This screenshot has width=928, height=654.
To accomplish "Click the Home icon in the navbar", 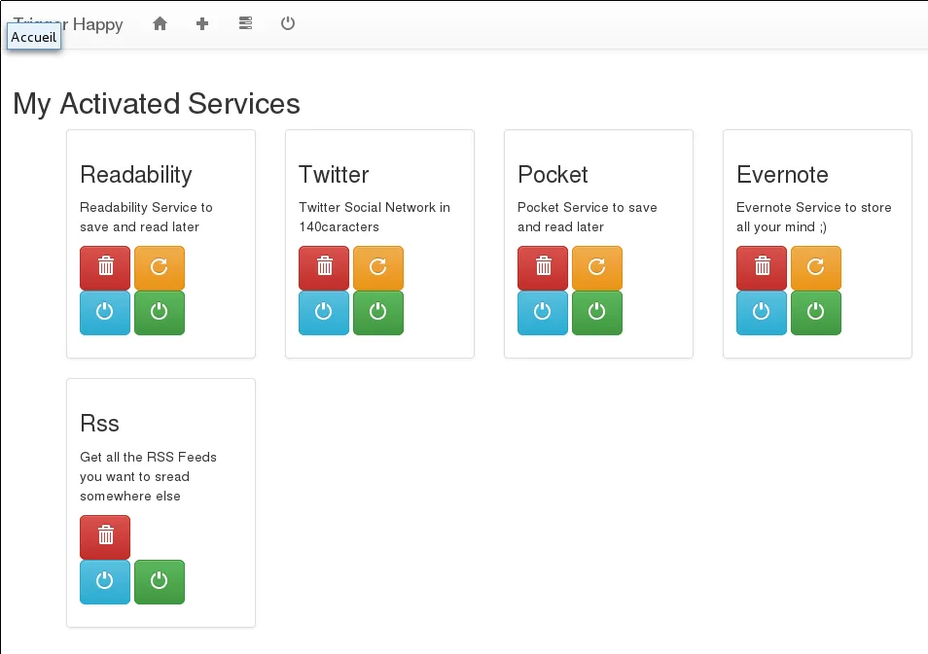I will tap(159, 22).
